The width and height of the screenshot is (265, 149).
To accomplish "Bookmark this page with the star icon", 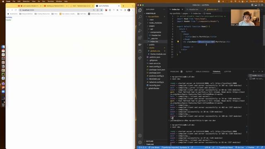I will (101, 10).
